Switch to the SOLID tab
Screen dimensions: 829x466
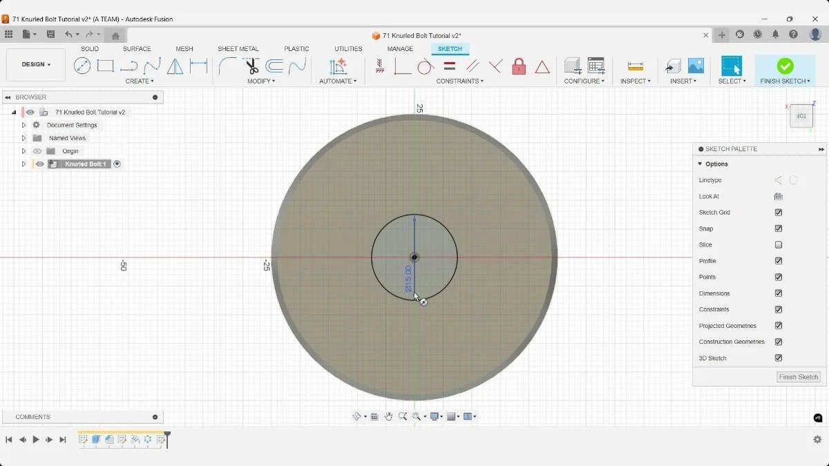coord(90,49)
